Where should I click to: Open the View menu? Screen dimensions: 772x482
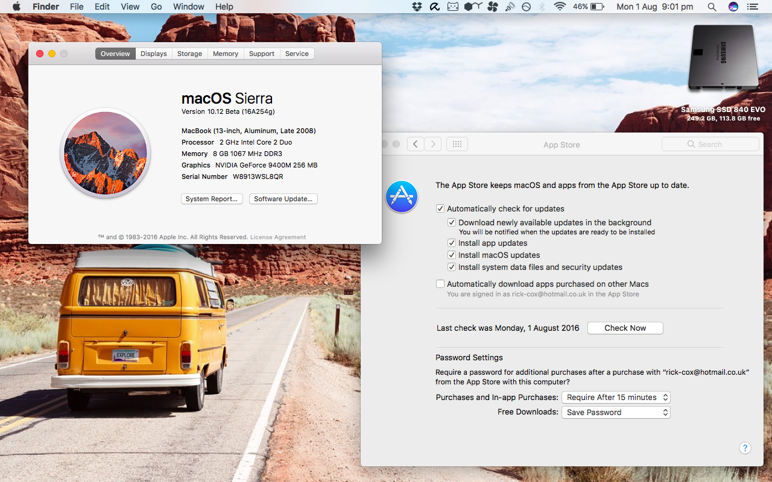pyautogui.click(x=130, y=7)
